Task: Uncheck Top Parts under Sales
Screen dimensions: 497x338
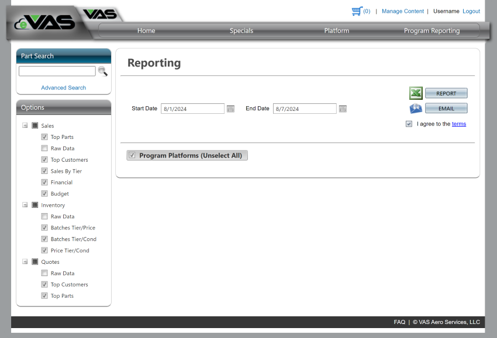Action: (x=44, y=137)
